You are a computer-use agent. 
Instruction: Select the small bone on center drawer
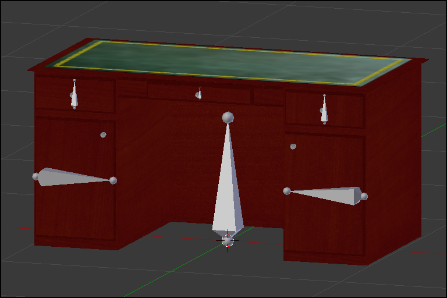tap(200, 94)
